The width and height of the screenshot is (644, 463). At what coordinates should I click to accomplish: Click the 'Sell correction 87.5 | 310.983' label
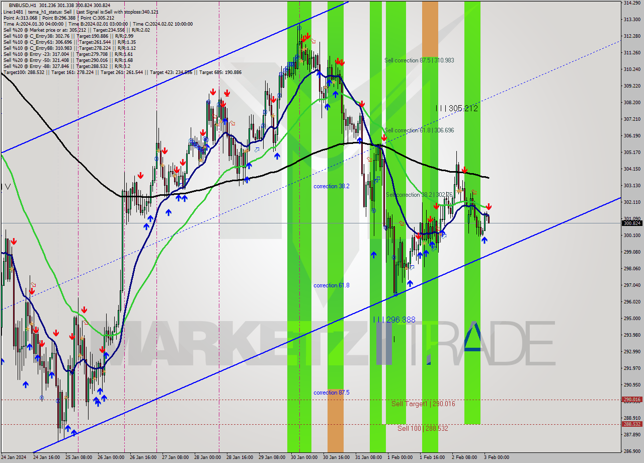[419, 60]
